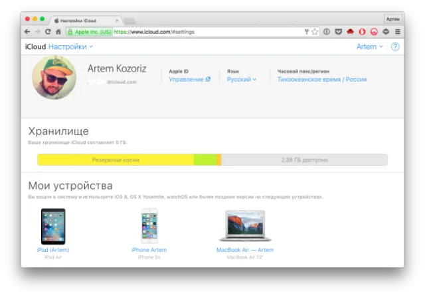Reload the iCloud settings page
The height and width of the screenshot is (297, 425).
[x=48, y=32]
